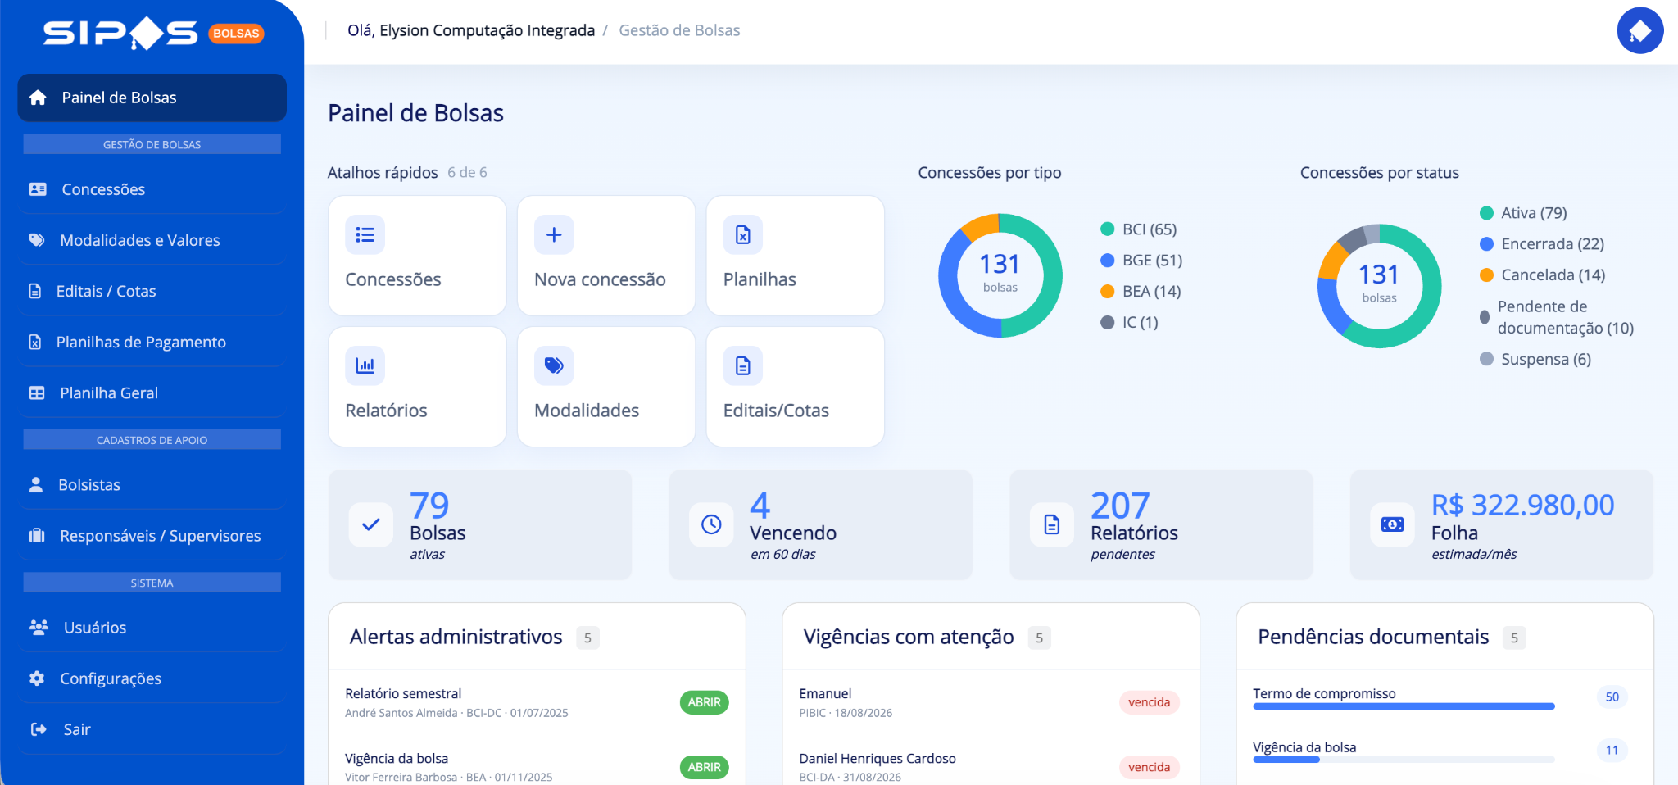1678x785 pixels.
Task: Click the document icon beside 207 Relatórios
Action: pos(1052,524)
